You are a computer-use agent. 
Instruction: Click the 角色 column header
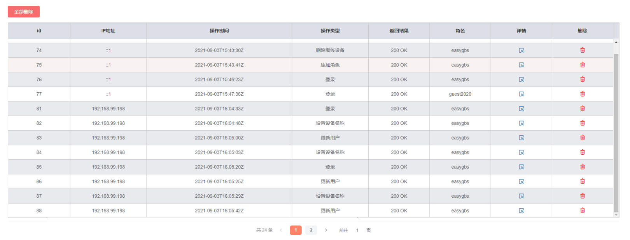point(460,31)
